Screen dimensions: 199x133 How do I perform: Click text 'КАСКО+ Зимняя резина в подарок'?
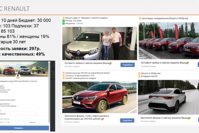coord(81,78)
